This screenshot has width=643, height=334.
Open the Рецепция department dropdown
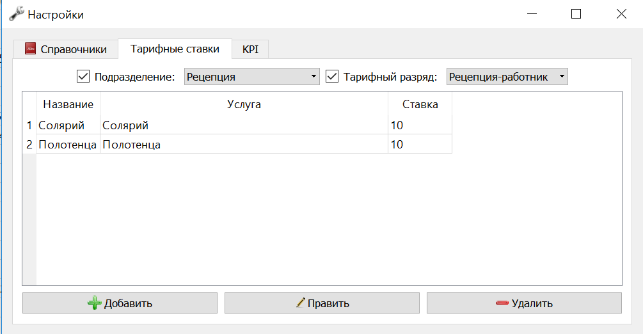[252, 77]
